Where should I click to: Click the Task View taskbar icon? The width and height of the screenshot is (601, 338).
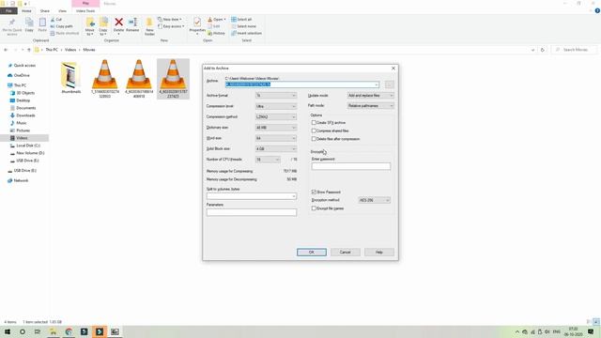[38, 331]
